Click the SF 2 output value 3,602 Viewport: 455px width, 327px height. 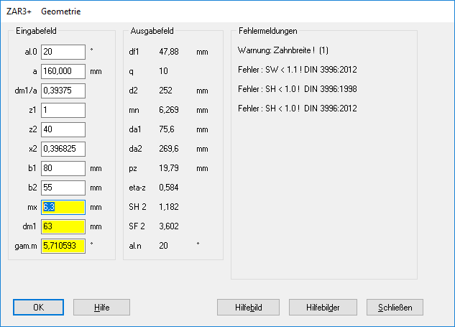pos(169,226)
